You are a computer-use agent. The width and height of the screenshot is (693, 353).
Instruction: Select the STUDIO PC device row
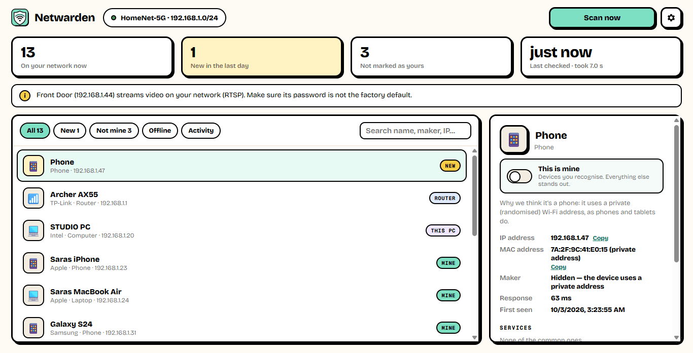pos(241,230)
